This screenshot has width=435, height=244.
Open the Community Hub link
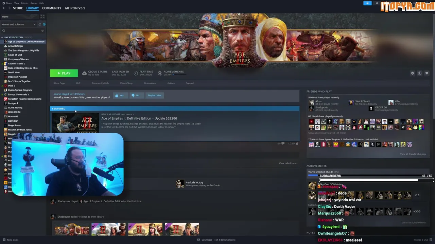click(x=100, y=83)
